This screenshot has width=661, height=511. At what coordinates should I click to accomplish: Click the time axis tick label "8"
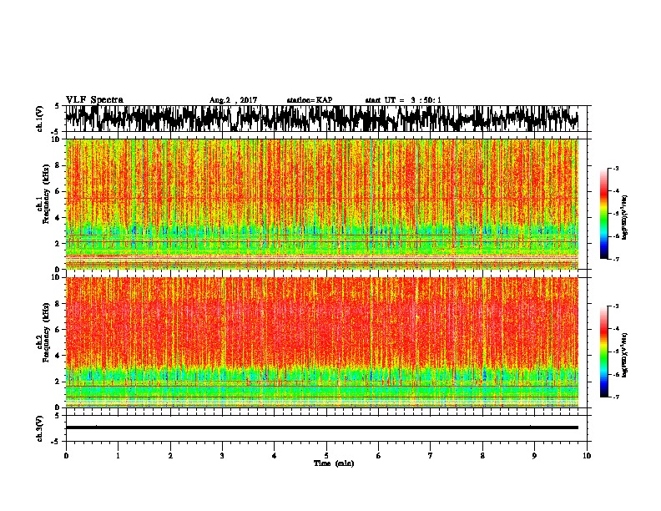(x=482, y=456)
